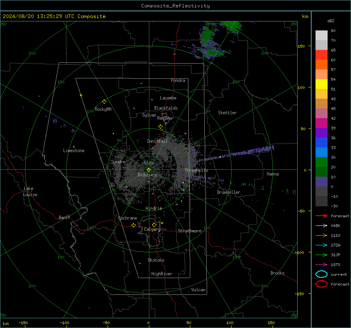Select the orange 111V arrow legend icon

tap(321, 235)
